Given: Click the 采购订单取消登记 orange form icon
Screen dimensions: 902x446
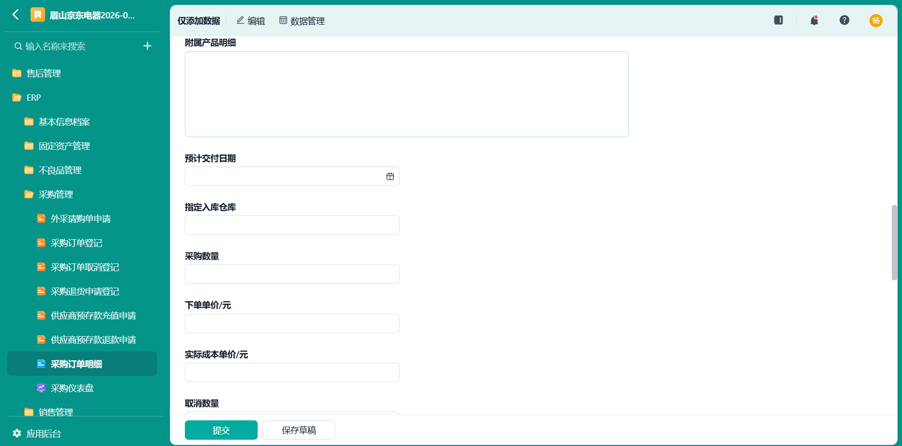Looking at the screenshot, I should [41, 267].
